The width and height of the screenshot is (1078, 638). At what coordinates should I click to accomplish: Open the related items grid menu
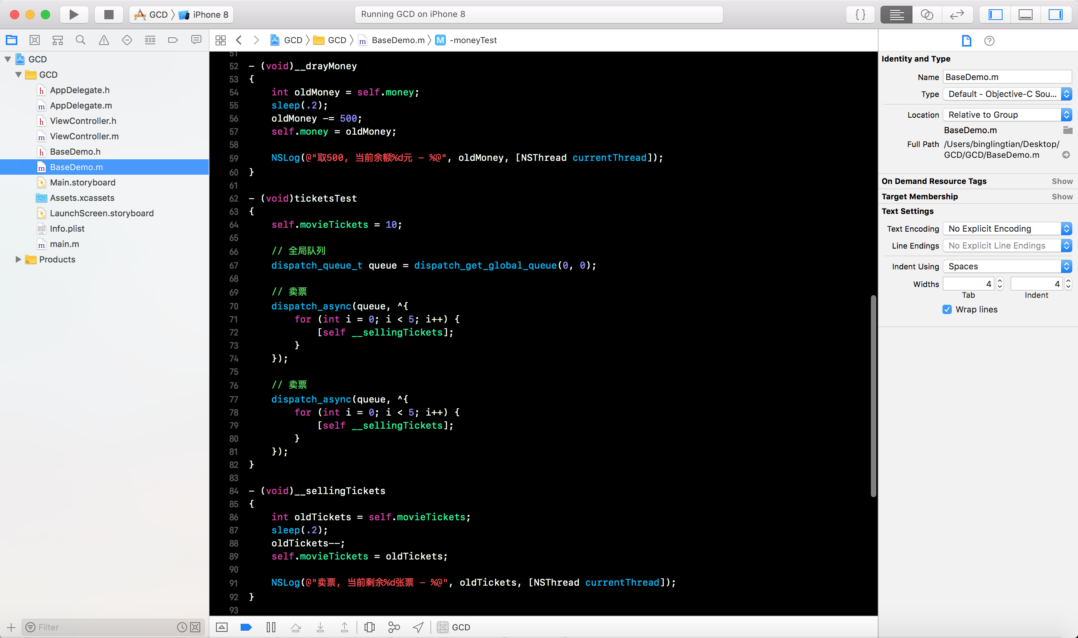point(221,40)
